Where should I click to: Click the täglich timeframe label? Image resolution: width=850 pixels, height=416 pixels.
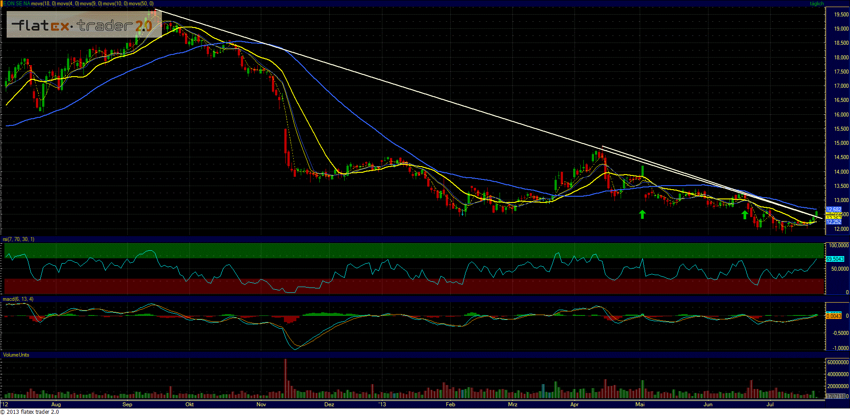tap(817, 4)
